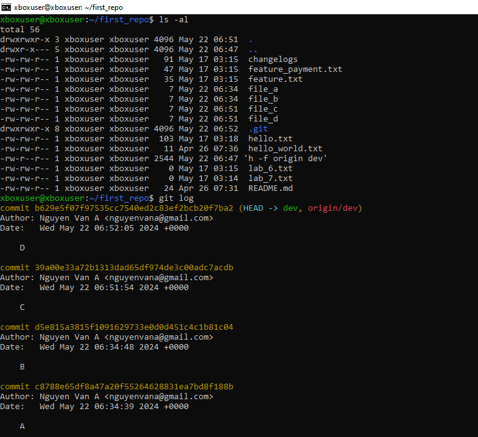
Task: Click the blue .git directory name
Action: click(258, 129)
